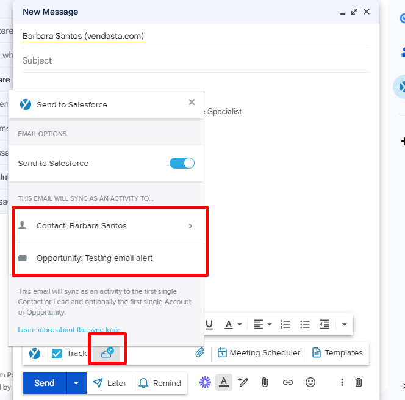405x400 pixels.
Task: Insert a numbered list
Action: [285, 324]
